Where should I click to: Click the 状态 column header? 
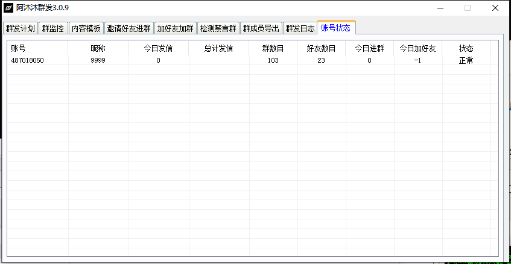click(466, 48)
